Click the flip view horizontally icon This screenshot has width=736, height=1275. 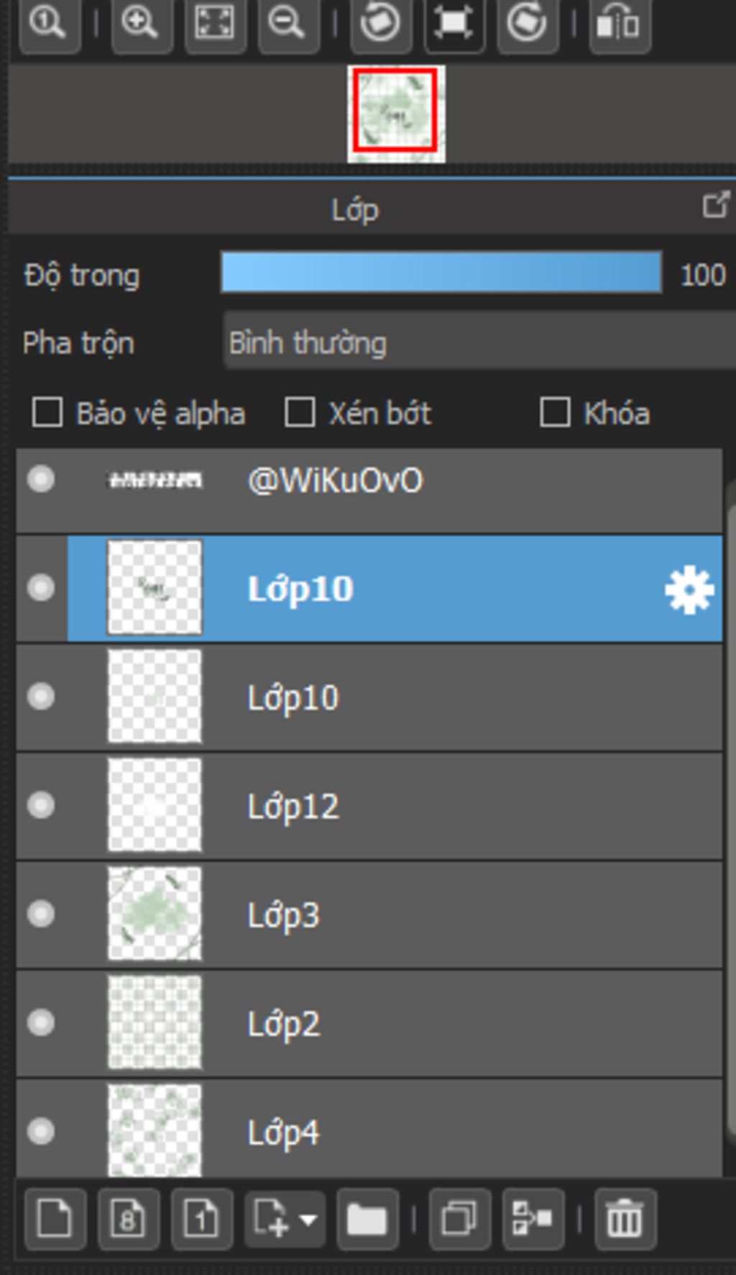point(620,24)
